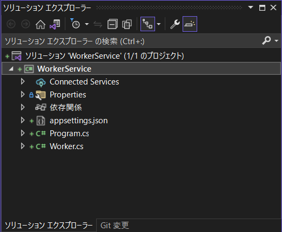Select the Connected Services item
This screenshot has height=232, width=282.
pyautogui.click(x=84, y=82)
